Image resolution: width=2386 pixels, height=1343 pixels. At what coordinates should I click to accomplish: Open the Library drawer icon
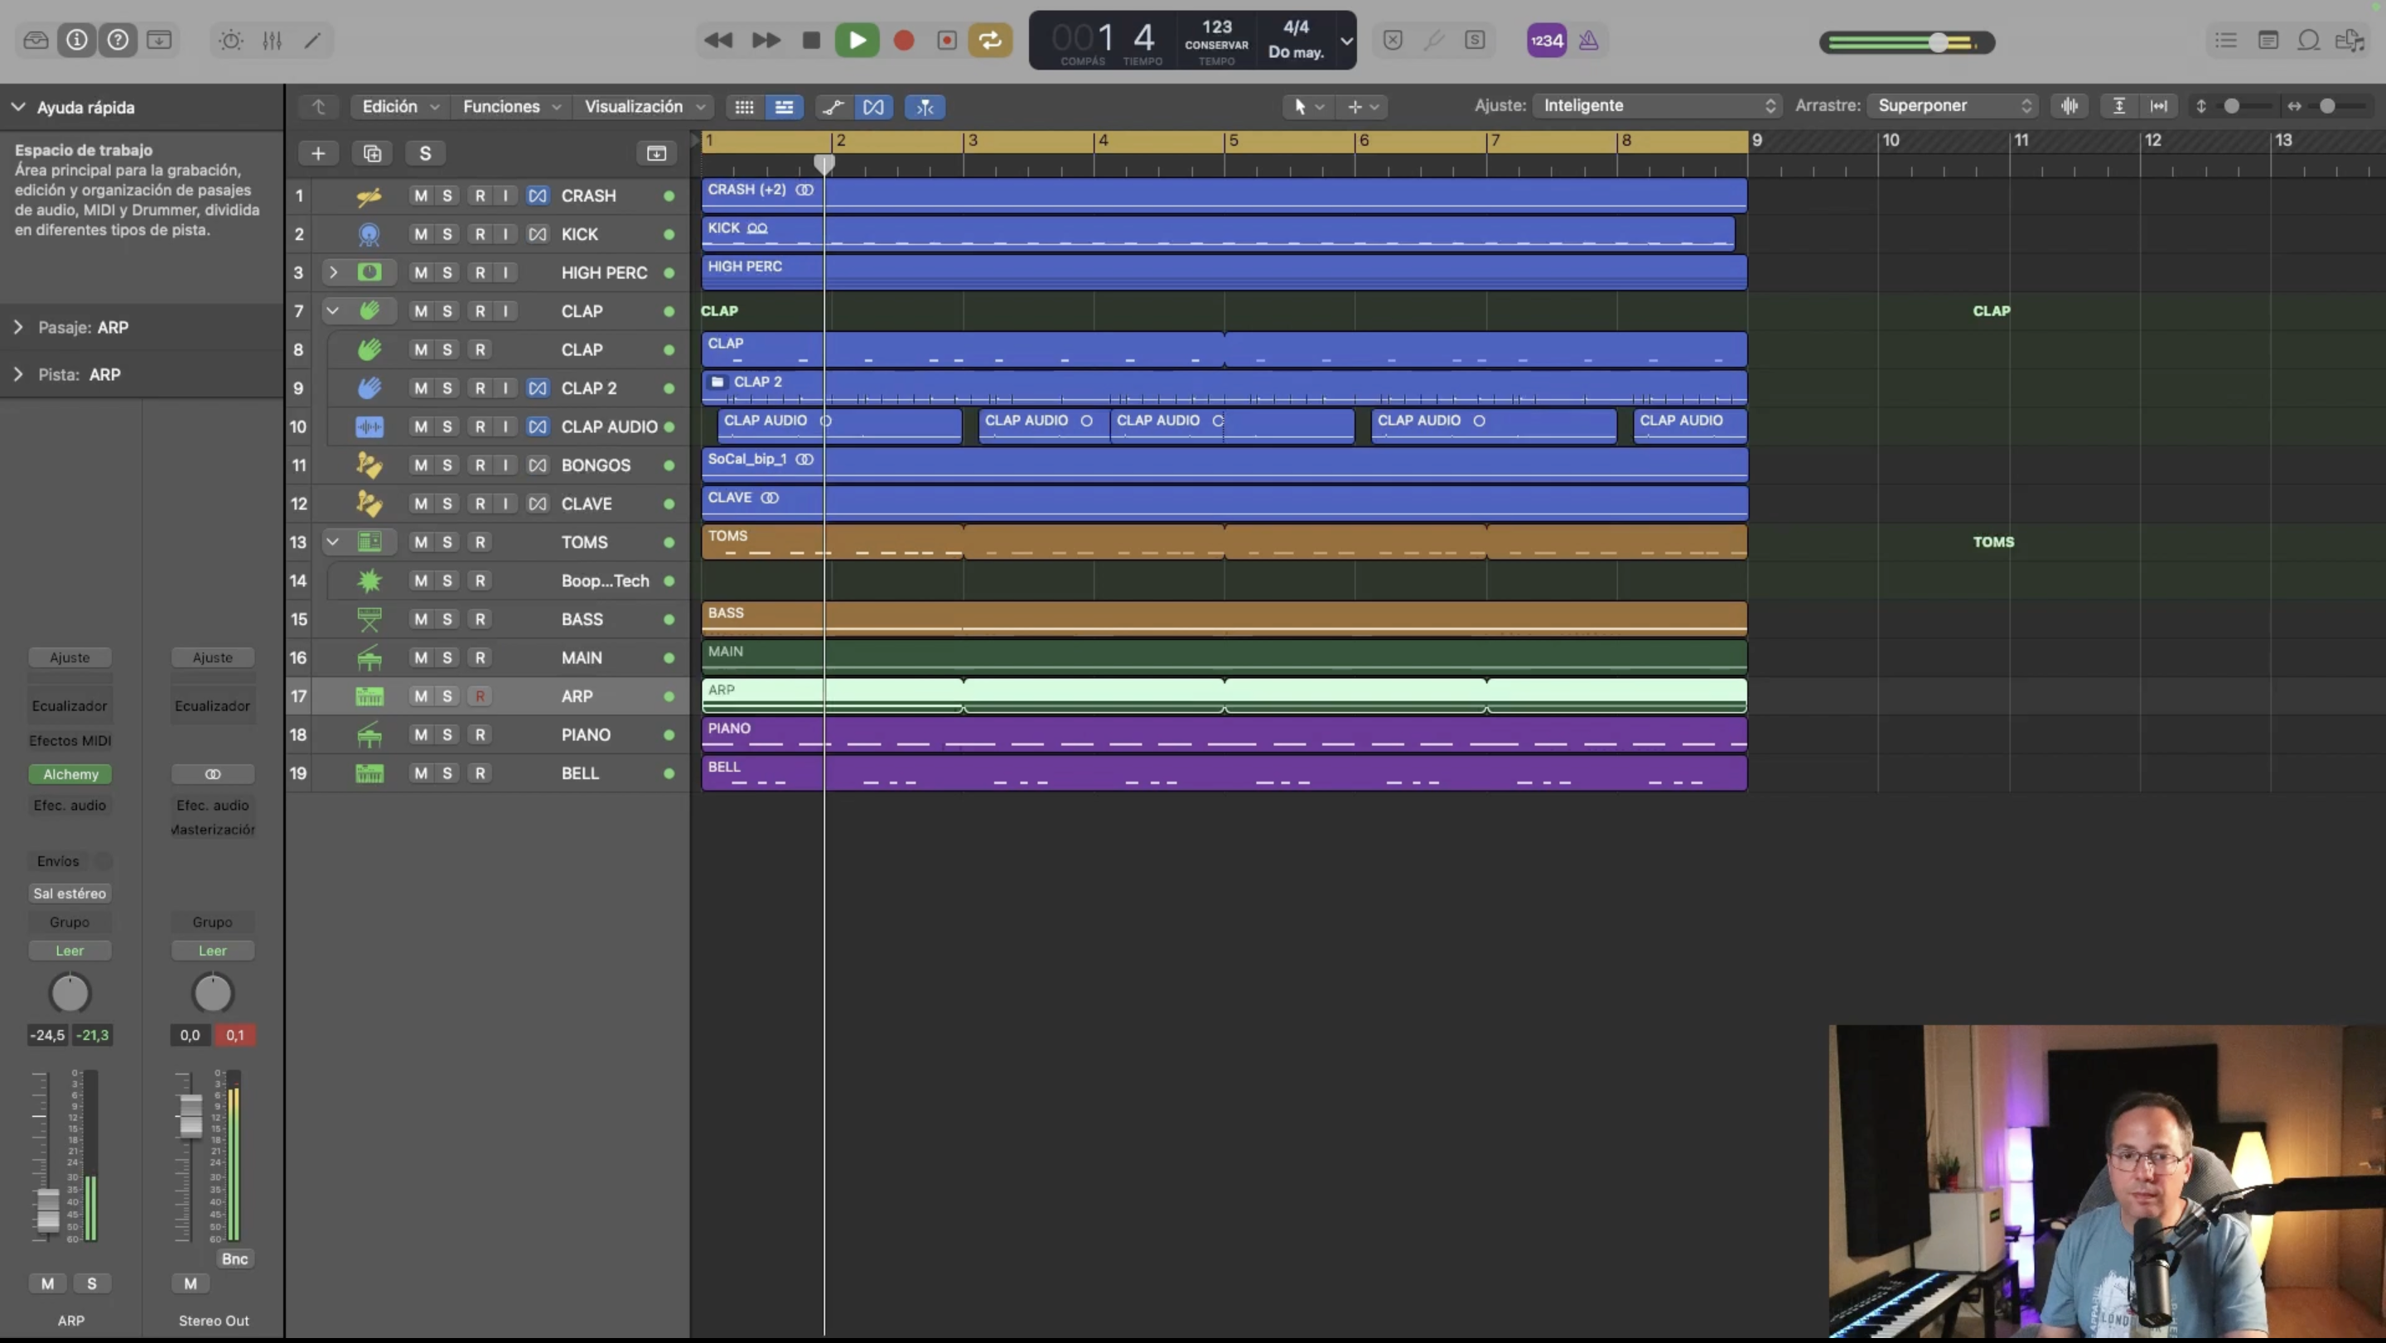35,40
